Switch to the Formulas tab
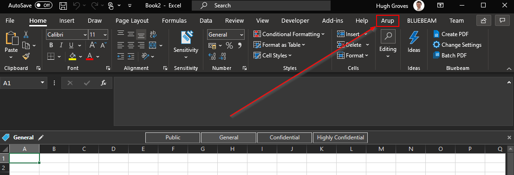The image size is (514, 175). (x=175, y=21)
